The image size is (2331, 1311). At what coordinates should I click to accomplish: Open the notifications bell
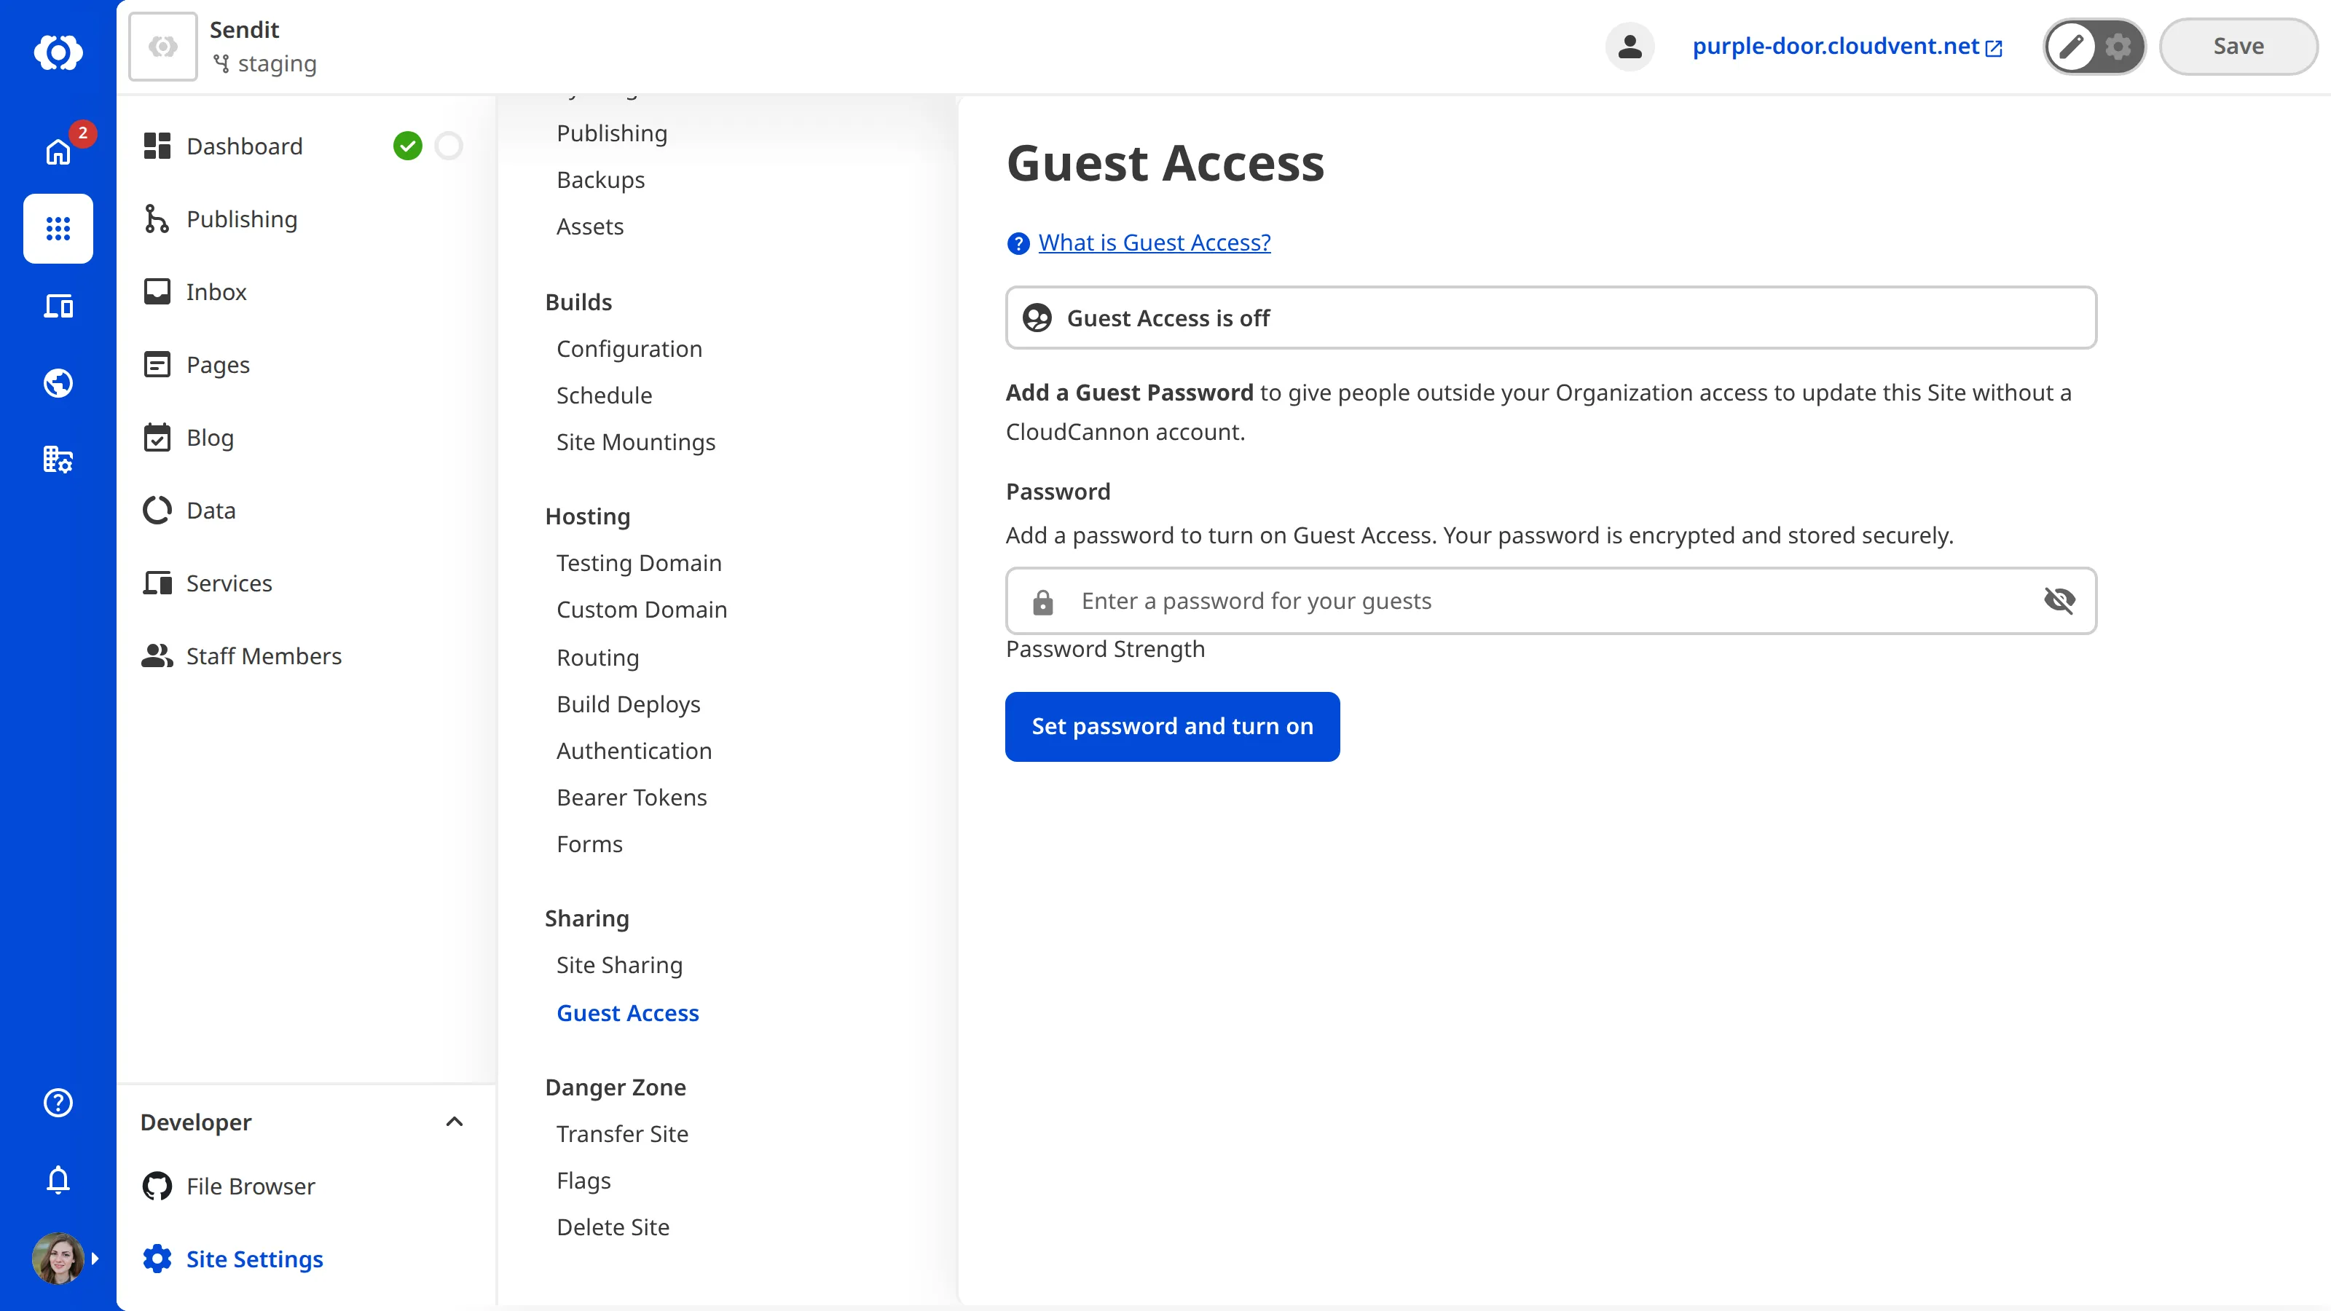pyautogui.click(x=58, y=1180)
